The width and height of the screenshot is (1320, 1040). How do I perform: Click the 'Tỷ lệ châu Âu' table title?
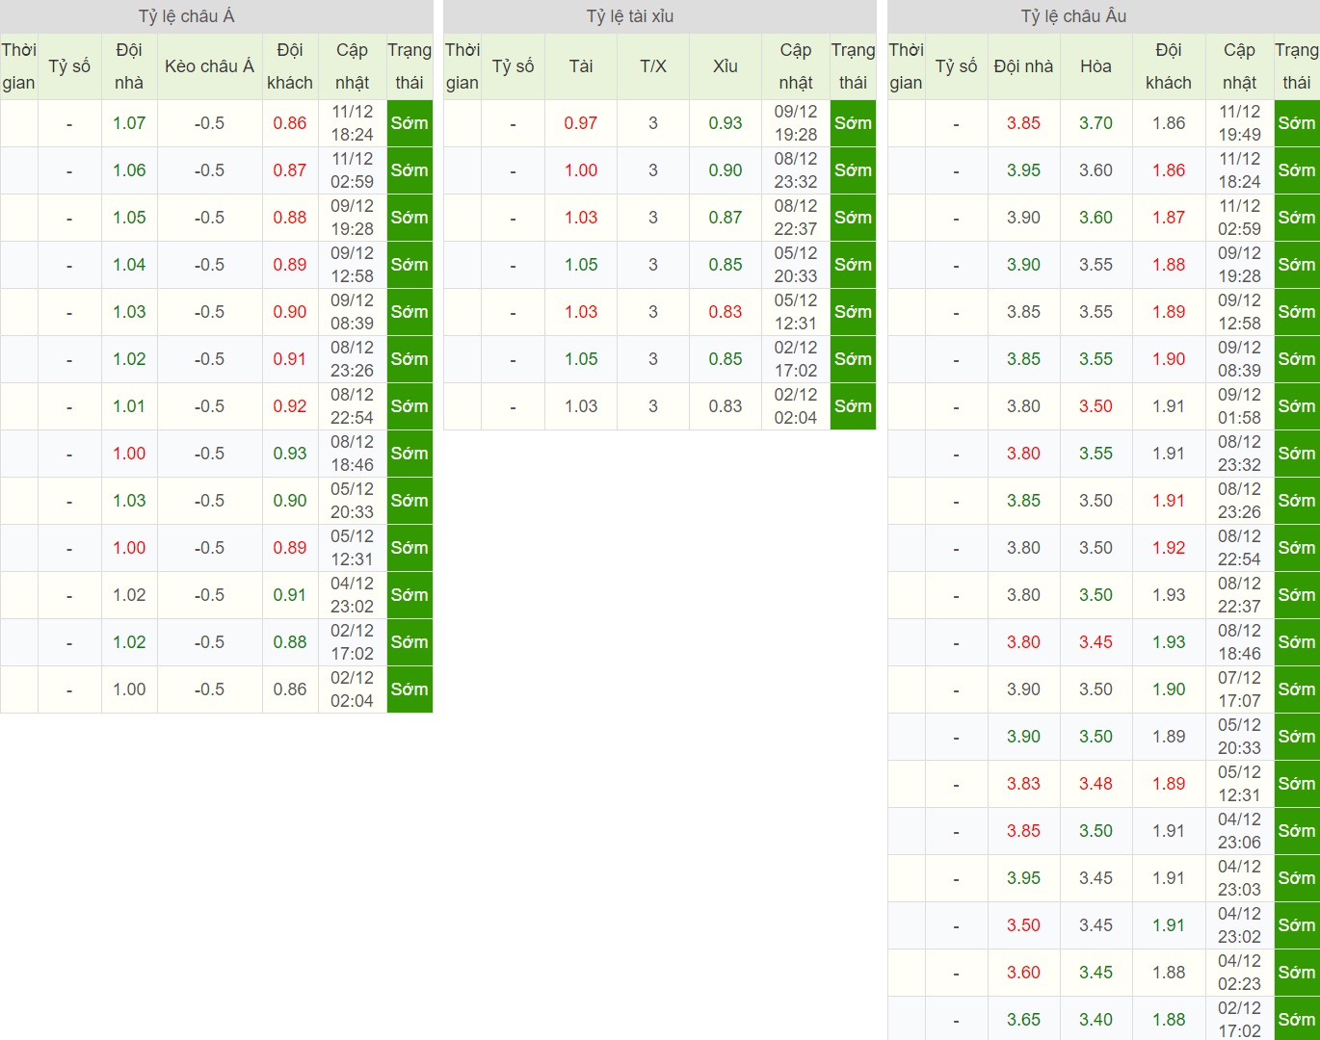tap(1073, 16)
